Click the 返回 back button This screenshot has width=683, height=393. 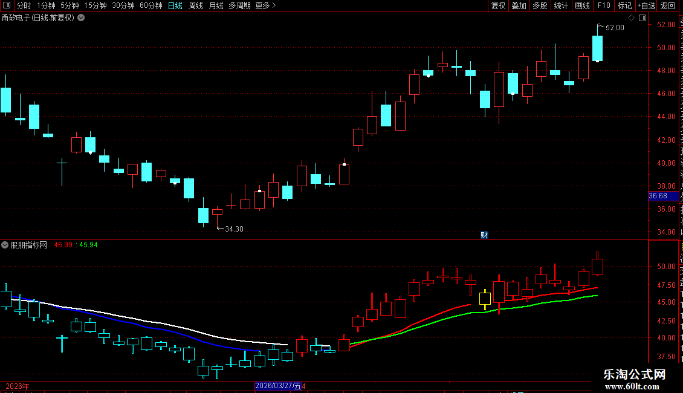point(668,5)
